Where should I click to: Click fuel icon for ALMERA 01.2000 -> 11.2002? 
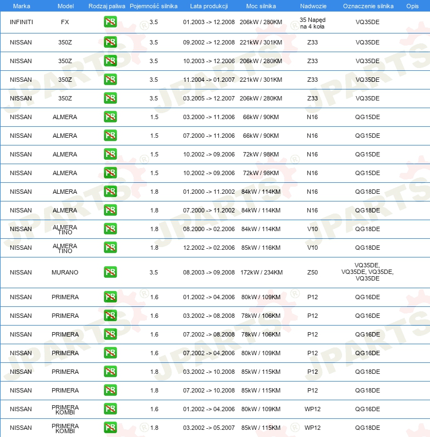(111, 192)
